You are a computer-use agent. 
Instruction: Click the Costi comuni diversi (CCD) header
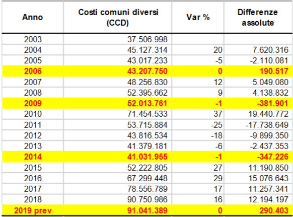tap(118, 18)
